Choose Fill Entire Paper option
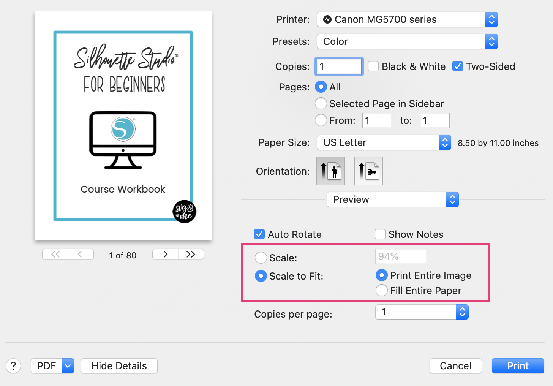 pos(382,290)
